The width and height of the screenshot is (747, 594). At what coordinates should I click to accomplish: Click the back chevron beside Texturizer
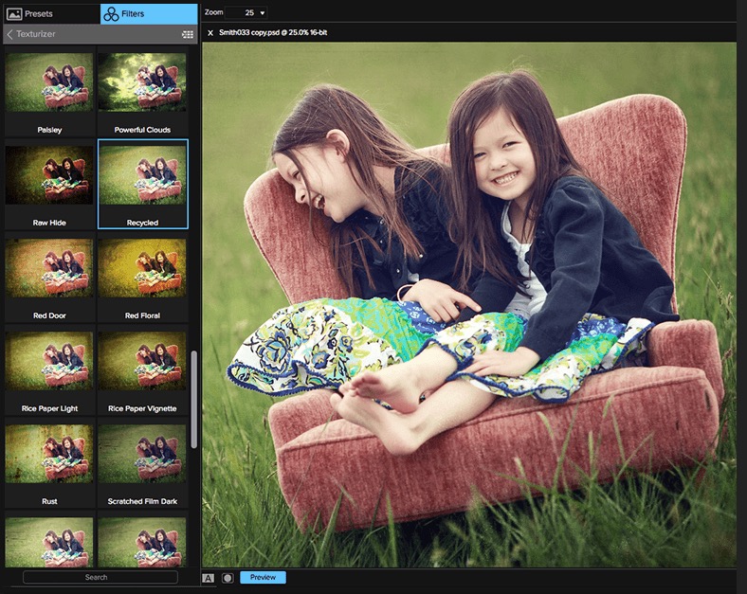click(9, 34)
